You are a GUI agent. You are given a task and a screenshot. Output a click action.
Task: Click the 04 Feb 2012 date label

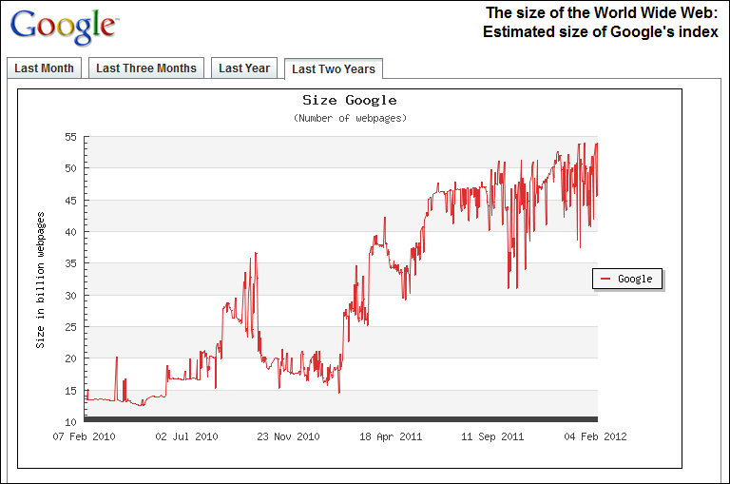pos(595,437)
